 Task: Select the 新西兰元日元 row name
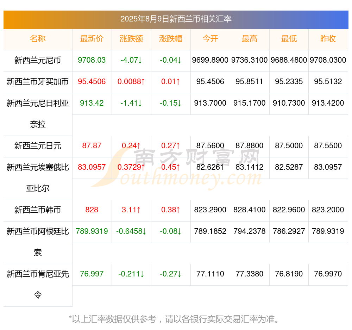(x=38, y=146)
